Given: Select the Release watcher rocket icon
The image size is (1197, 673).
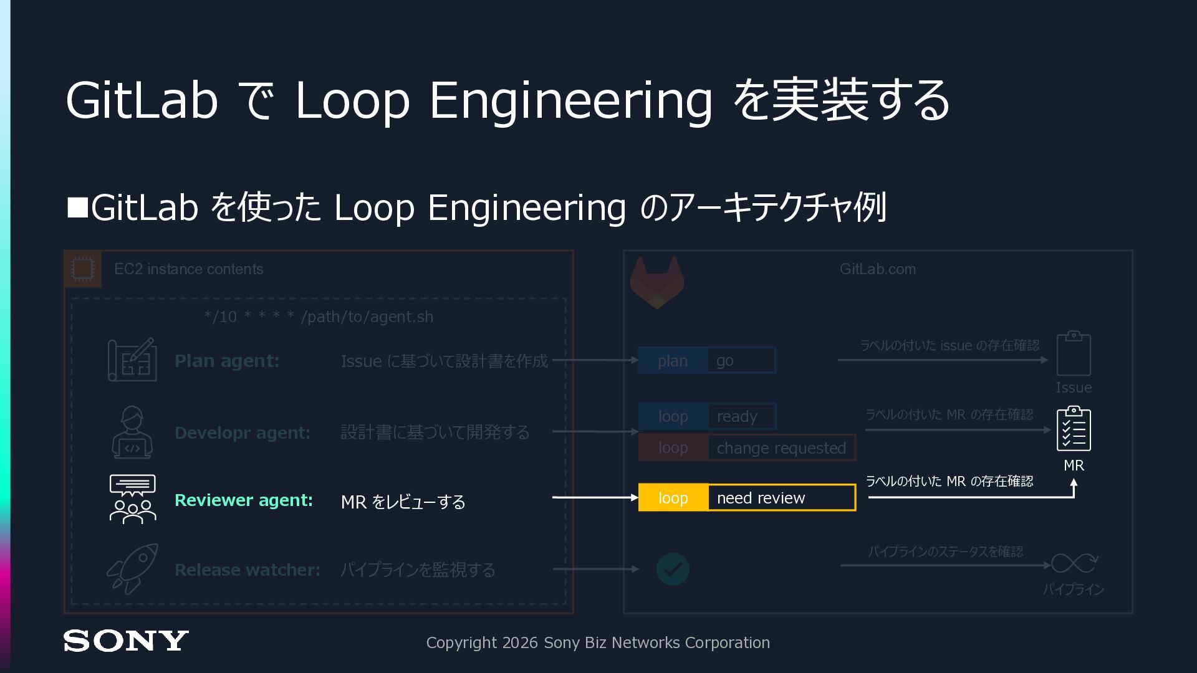Looking at the screenshot, I should 132,569.
